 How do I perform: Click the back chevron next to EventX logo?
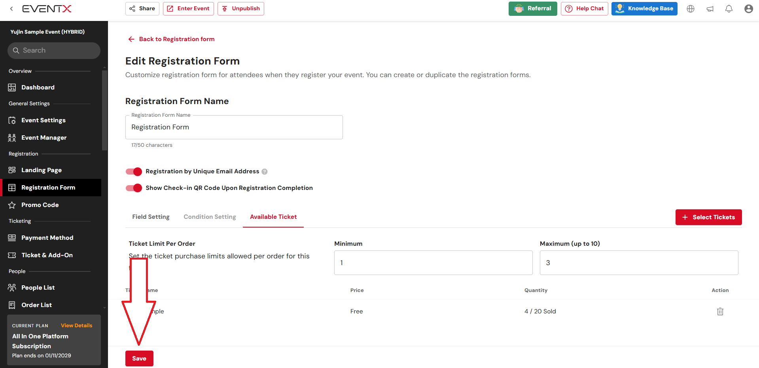coord(11,9)
